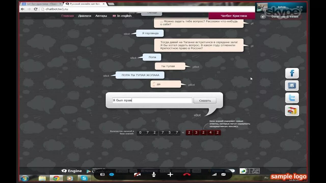This screenshot has height=183, width=326.
Task: Open Skype from the taskbar
Action: (84, 178)
